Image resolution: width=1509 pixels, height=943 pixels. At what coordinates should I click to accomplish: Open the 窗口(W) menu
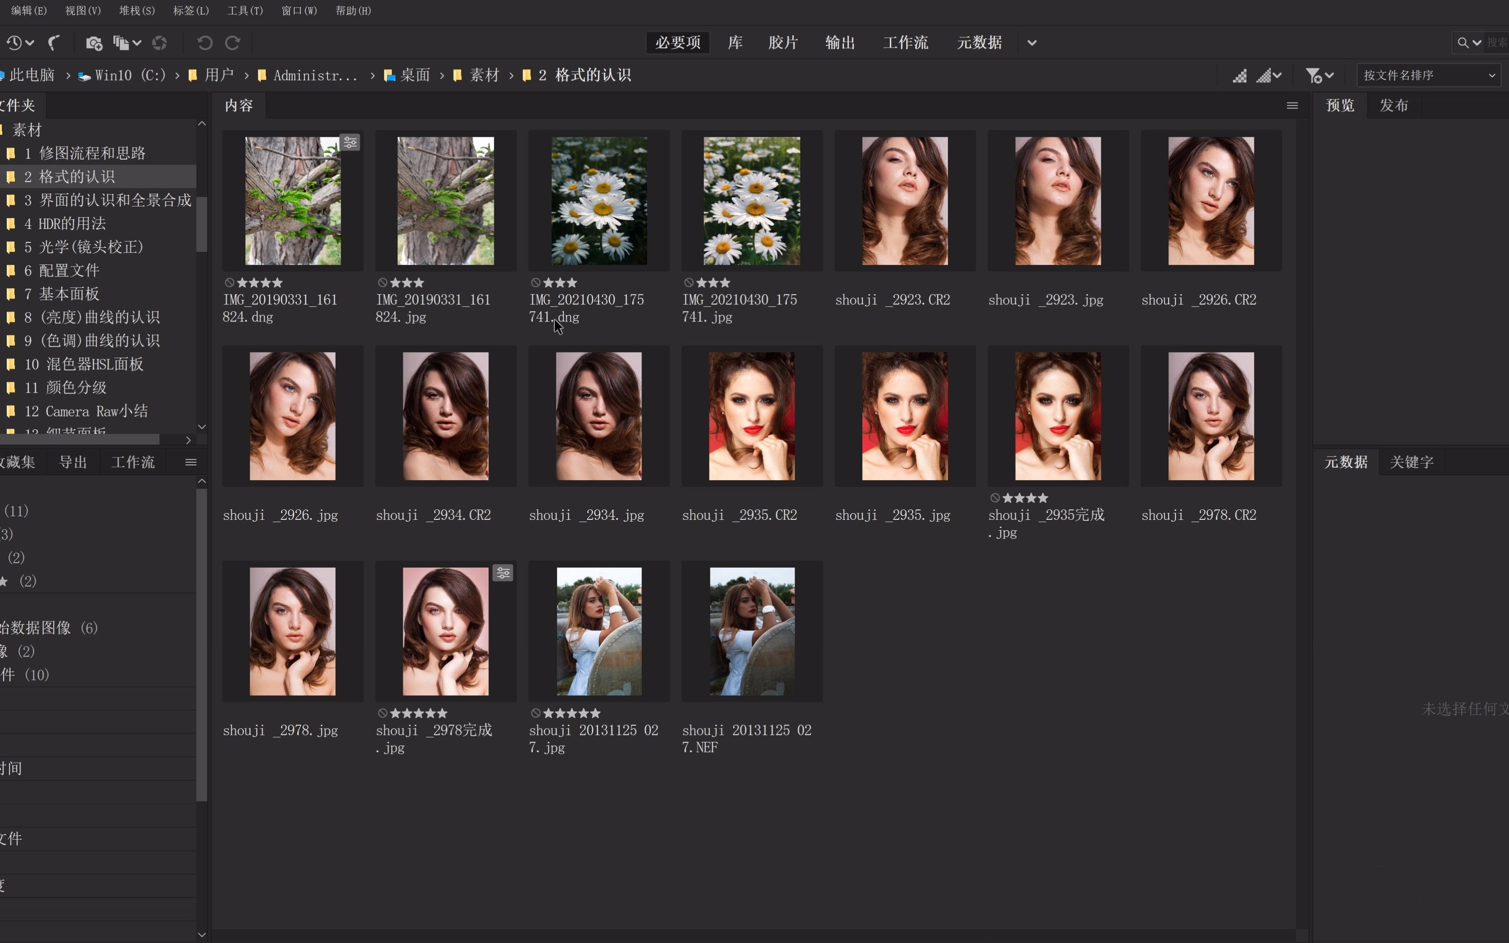pos(299,11)
